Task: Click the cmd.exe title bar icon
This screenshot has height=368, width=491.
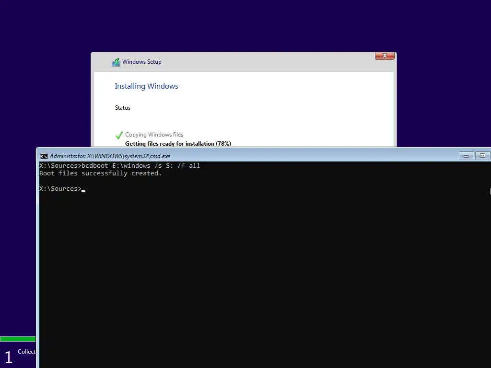Action: (x=44, y=156)
